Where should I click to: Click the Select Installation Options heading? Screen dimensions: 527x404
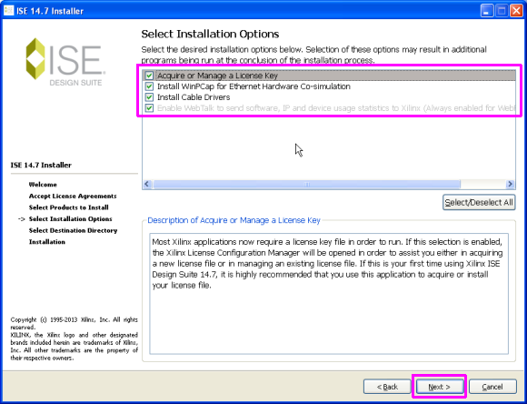coord(210,34)
